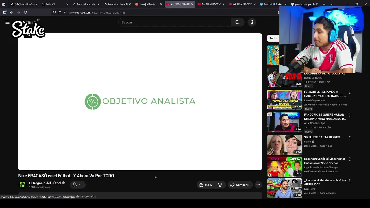Screen dimensions: 370x208
Task: Open the sidebar panel icon left of back arrow
Action: tap(5, 12)
